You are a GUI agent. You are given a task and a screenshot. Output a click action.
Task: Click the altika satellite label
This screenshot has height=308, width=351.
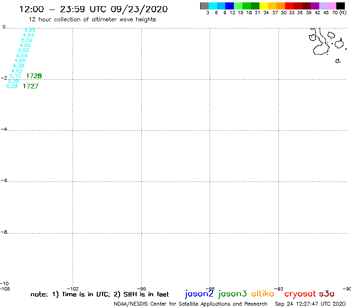point(263,293)
